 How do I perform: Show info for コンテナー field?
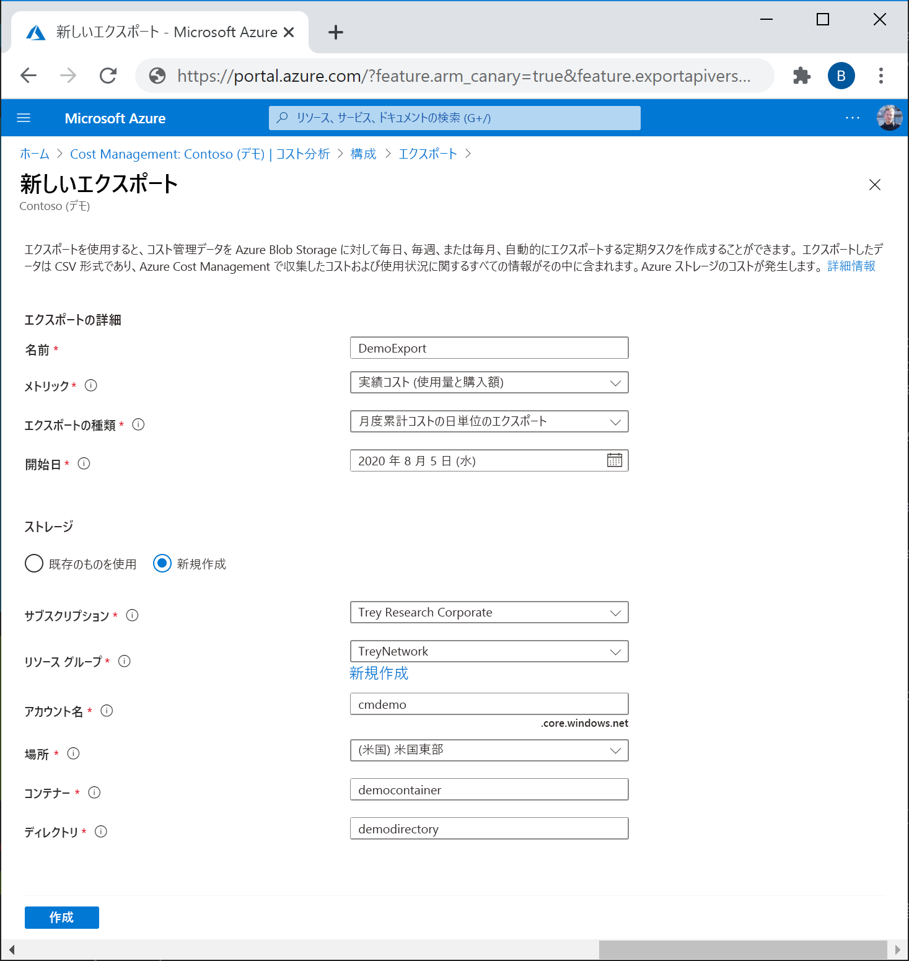click(95, 792)
